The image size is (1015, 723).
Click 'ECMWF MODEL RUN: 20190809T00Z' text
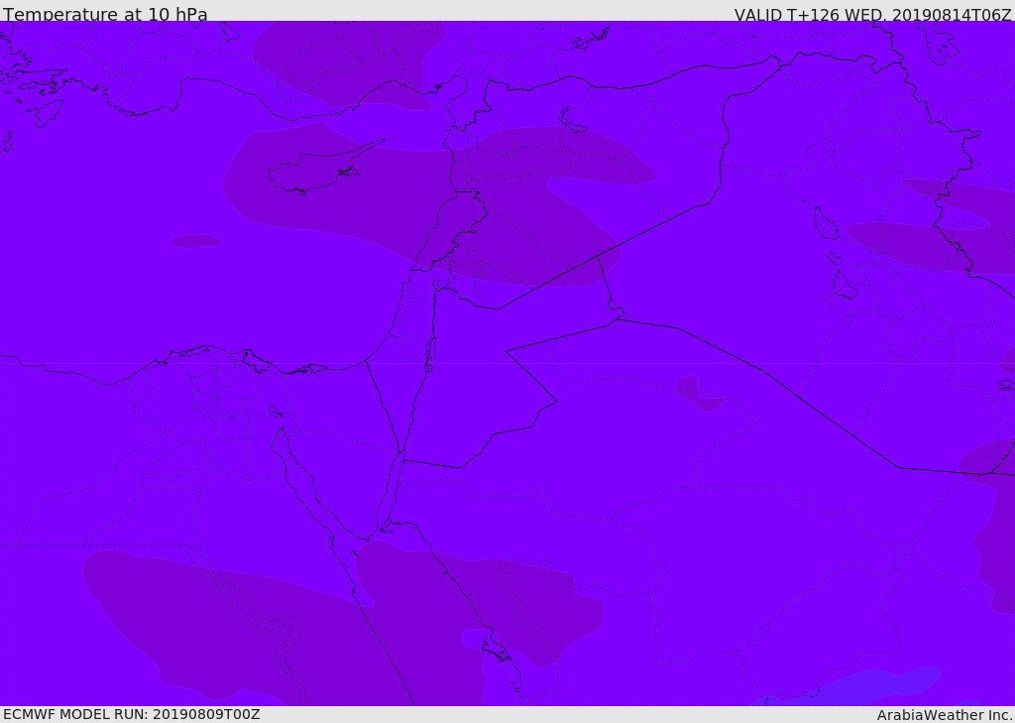pos(132,714)
